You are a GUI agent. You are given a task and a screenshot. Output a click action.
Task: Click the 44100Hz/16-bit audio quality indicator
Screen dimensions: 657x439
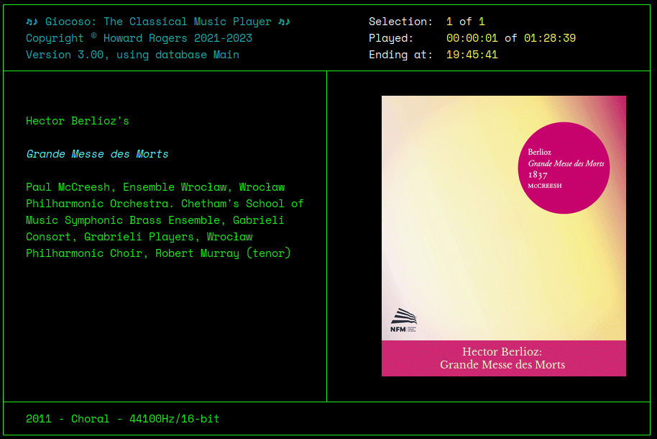pyautogui.click(x=175, y=418)
